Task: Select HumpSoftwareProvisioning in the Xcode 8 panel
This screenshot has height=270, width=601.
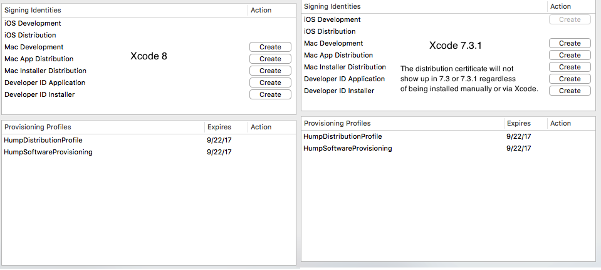Action: 48,152
